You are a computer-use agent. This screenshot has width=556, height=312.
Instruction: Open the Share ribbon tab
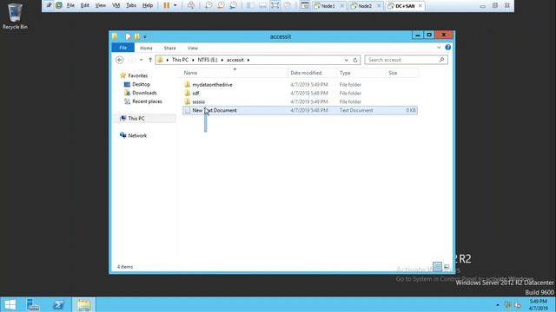pyautogui.click(x=170, y=48)
